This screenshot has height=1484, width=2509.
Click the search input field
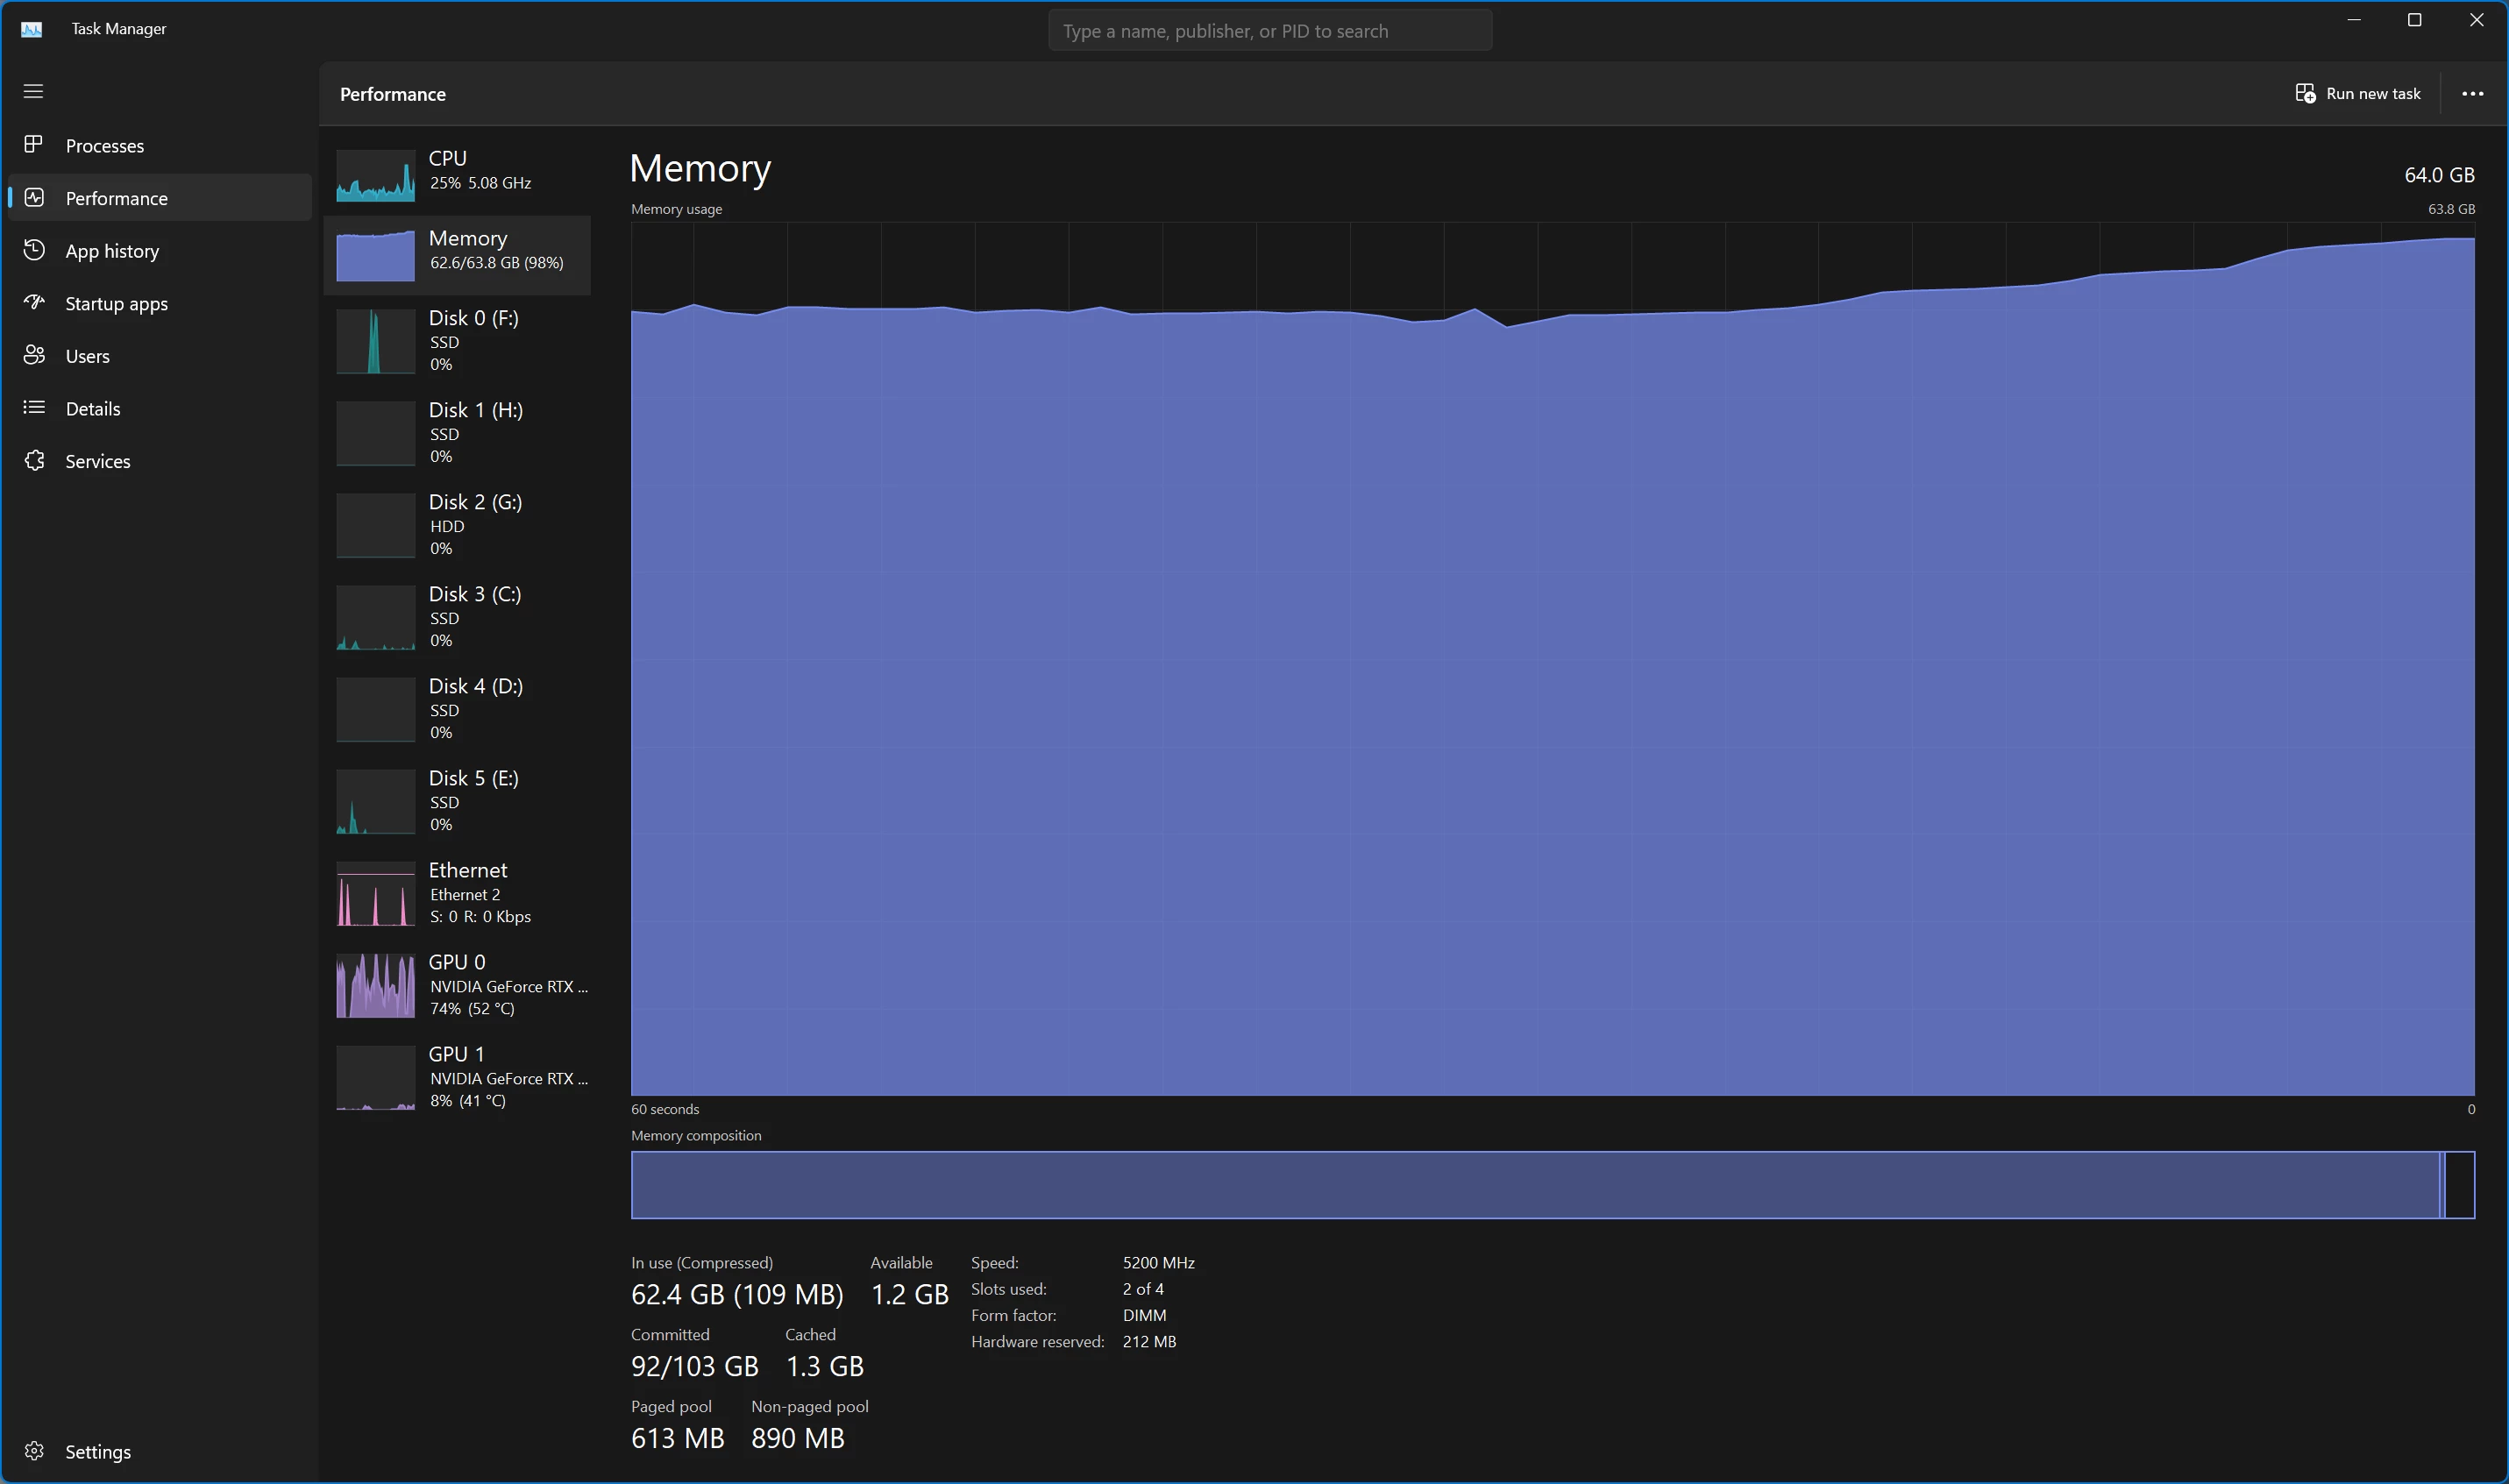tap(1269, 31)
